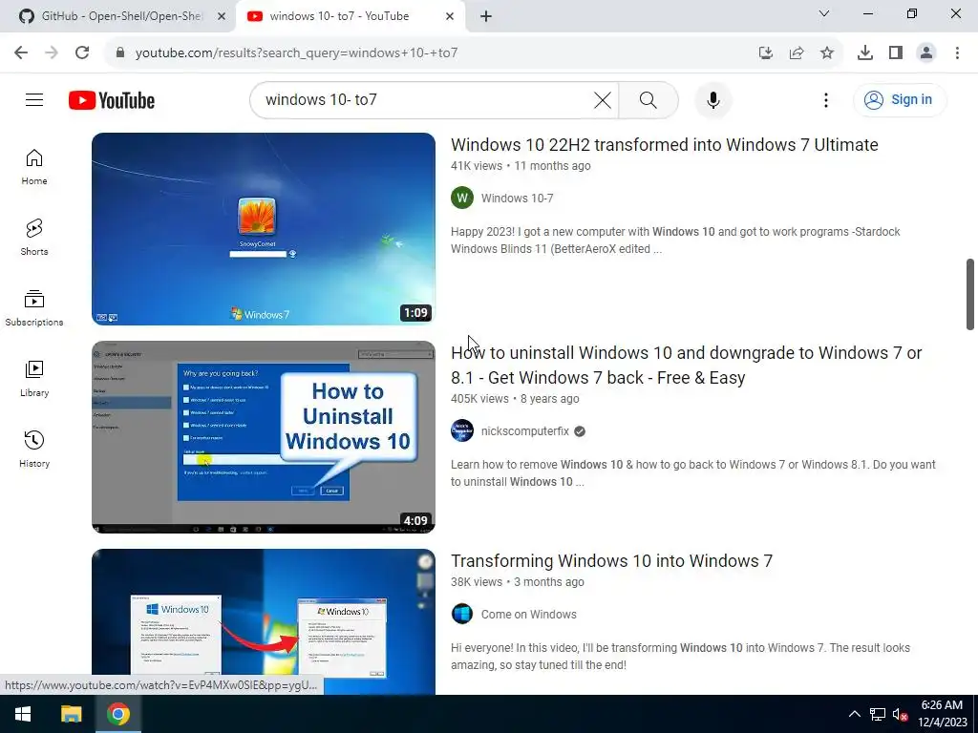View site information lock icon
Screen dimensions: 978x733
[120, 52]
